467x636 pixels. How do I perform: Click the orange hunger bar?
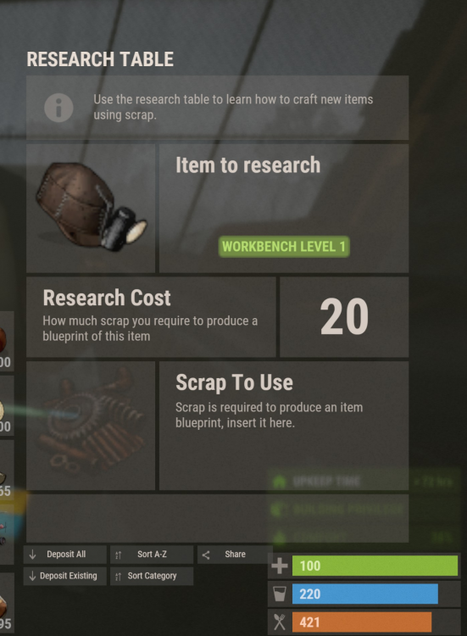362,622
